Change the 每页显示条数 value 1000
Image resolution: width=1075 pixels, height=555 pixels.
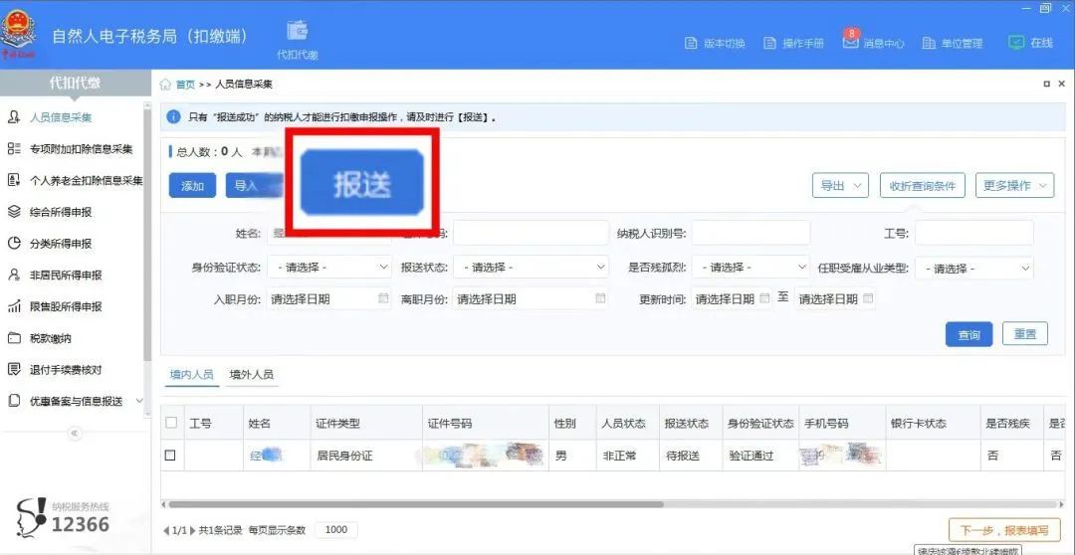336,530
